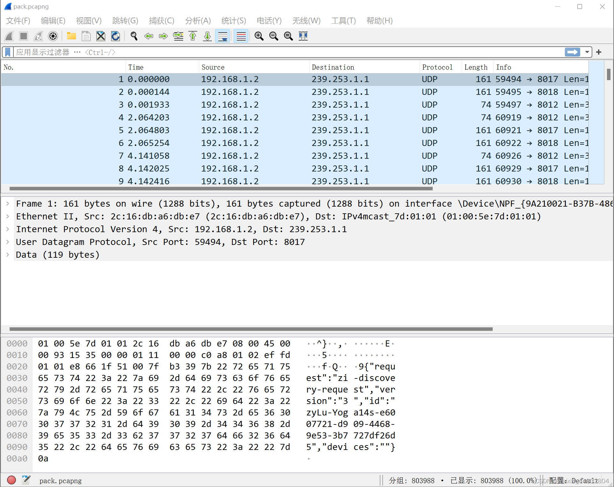This screenshot has width=614, height=487.
Task: Expand the Ethernet II tree row
Action: (8, 217)
